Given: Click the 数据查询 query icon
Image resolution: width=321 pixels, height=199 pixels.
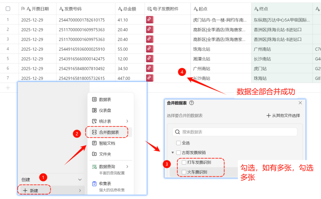Looking at the screenshot, I should click(x=94, y=167).
